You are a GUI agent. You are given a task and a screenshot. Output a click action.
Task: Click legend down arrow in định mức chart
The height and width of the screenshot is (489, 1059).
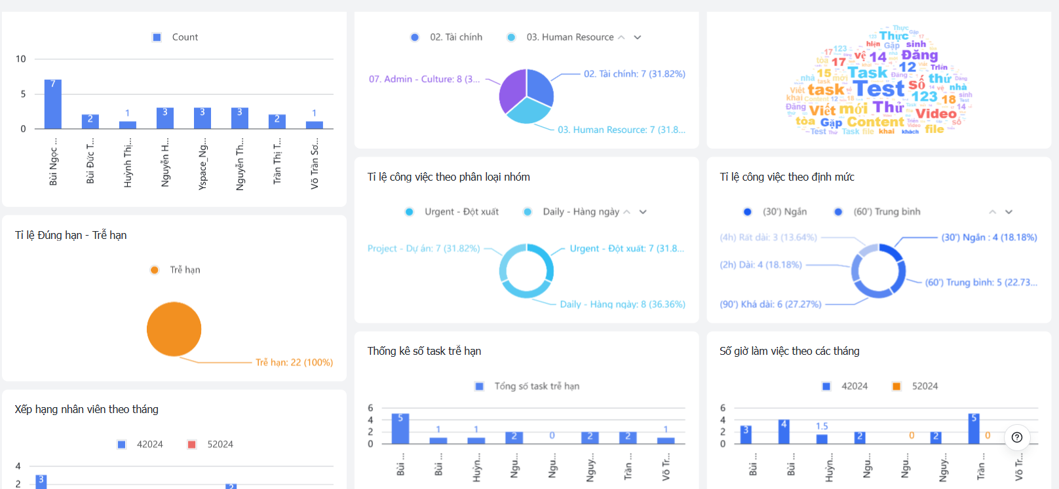point(1009,212)
